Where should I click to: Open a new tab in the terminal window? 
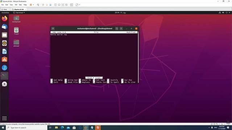(53, 29)
